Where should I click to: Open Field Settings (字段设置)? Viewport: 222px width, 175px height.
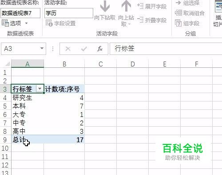click(61, 23)
